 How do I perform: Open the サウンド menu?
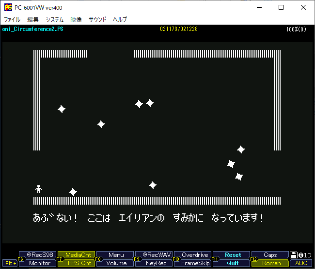pyautogui.click(x=97, y=19)
